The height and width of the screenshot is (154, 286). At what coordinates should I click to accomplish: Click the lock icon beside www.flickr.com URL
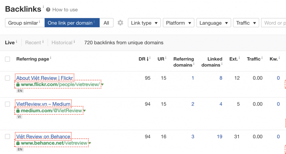tap(18, 84)
